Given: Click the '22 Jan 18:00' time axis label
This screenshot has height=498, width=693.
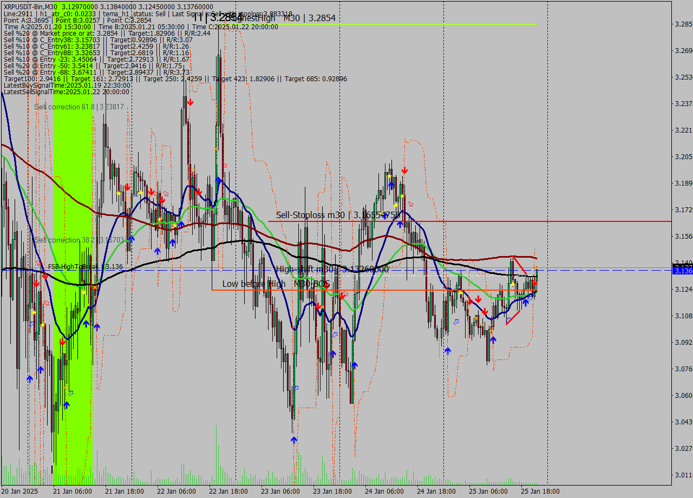Looking at the screenshot, I should click(228, 492).
